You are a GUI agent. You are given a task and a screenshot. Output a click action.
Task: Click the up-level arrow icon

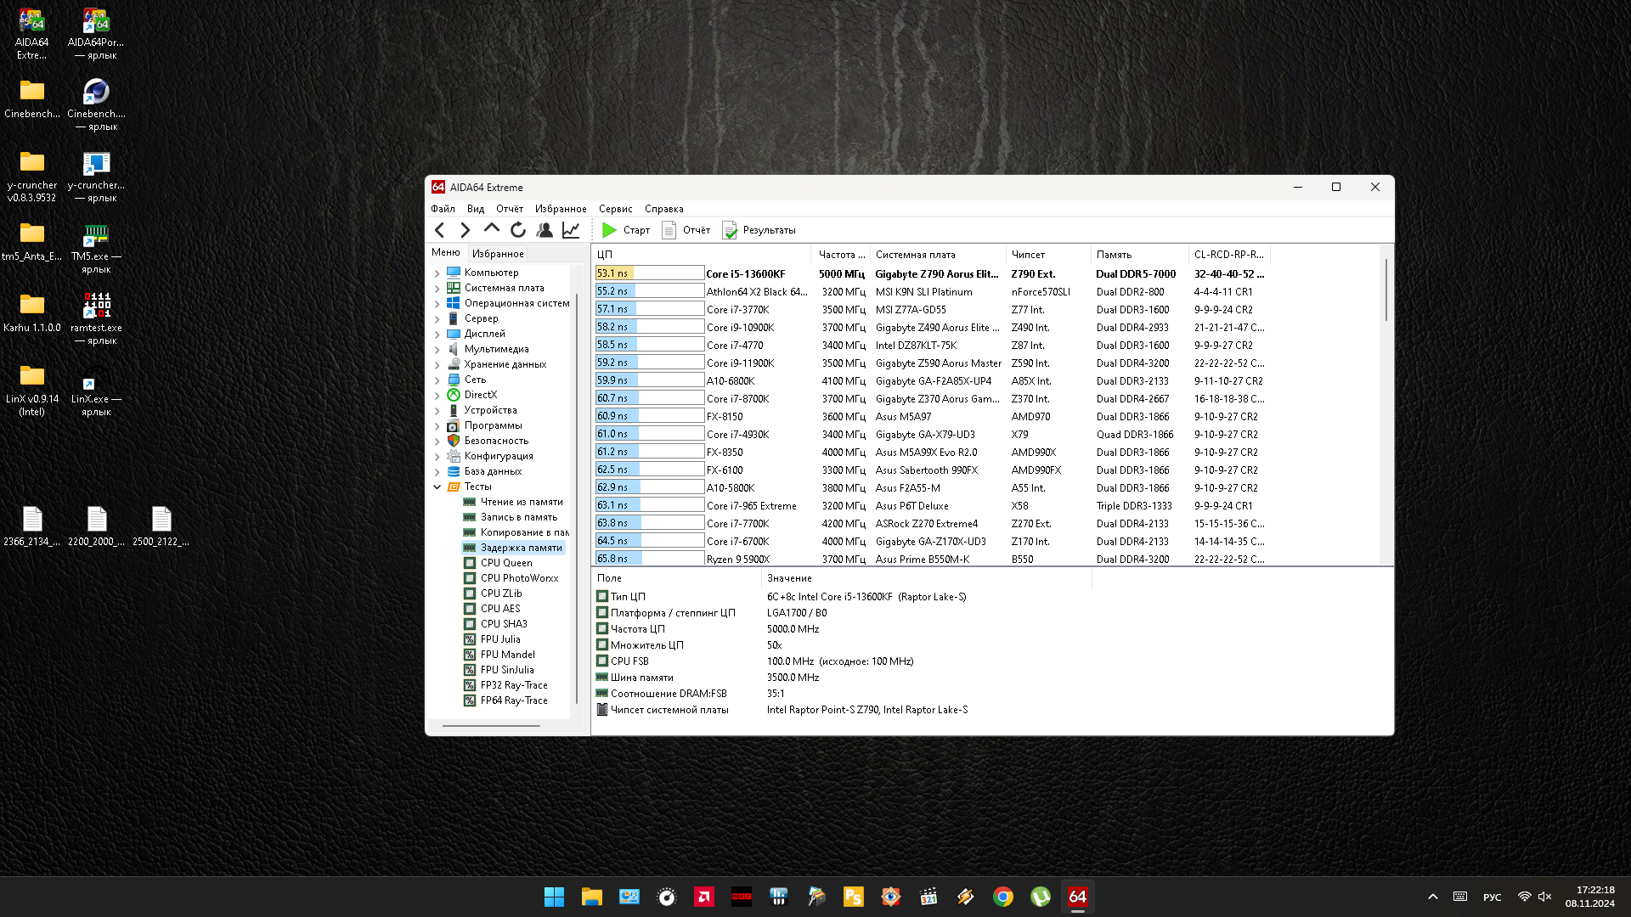click(491, 229)
